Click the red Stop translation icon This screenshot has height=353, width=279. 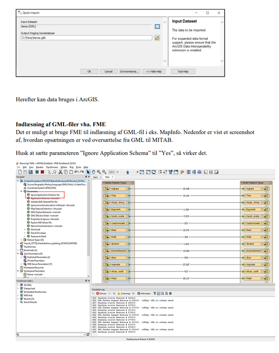pyautogui.click(x=42, y=172)
